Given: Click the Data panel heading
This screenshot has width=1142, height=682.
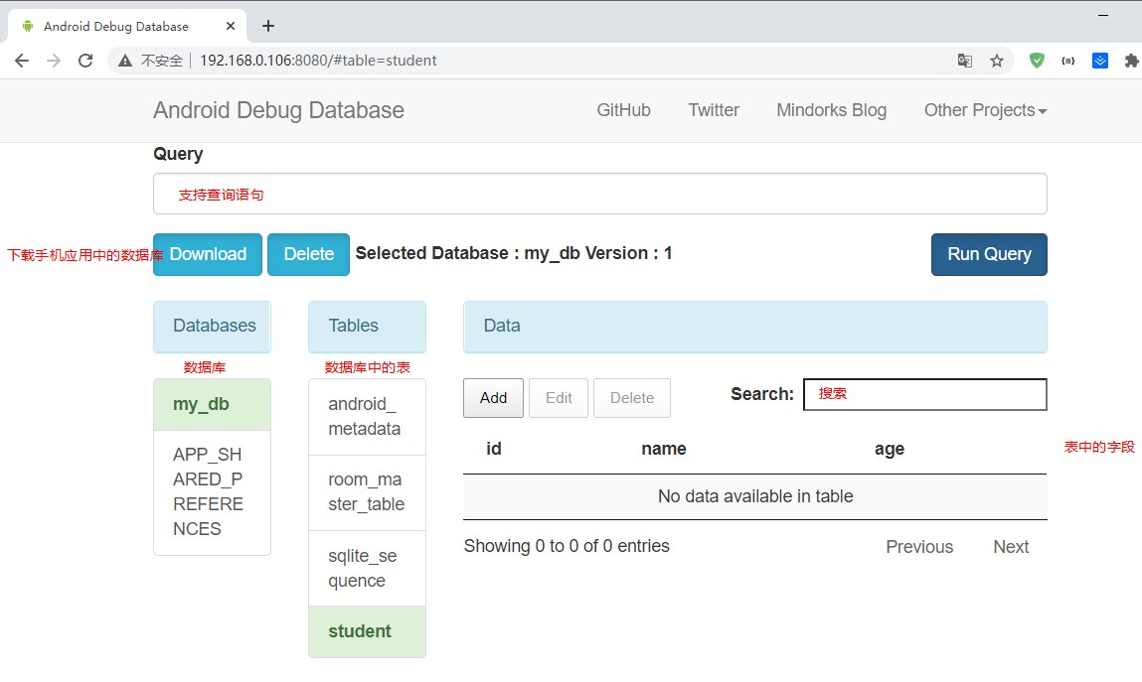Looking at the screenshot, I should (755, 326).
